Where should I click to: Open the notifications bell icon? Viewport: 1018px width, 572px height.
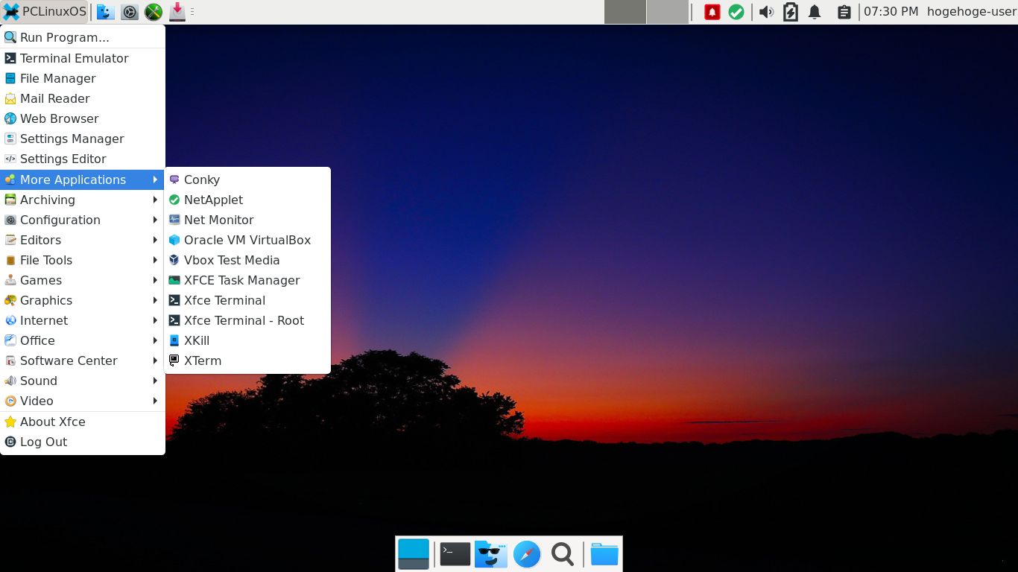pos(815,12)
